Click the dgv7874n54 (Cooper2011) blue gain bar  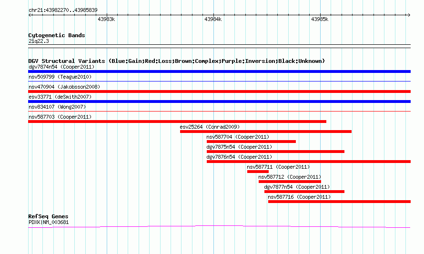click(219, 71)
